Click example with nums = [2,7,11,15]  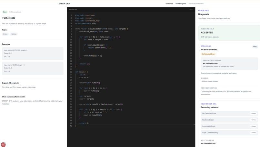click(33, 53)
